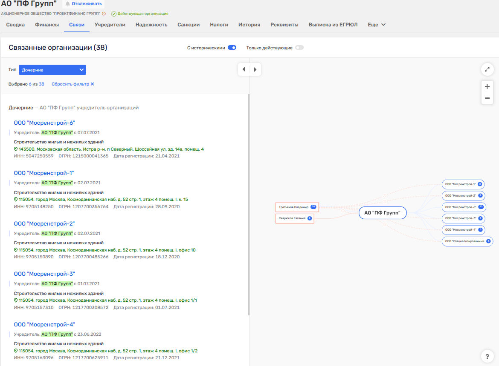Open the ООО "Мосренстрой-3" company link
This screenshot has width=499, height=366.
pyautogui.click(x=44, y=274)
